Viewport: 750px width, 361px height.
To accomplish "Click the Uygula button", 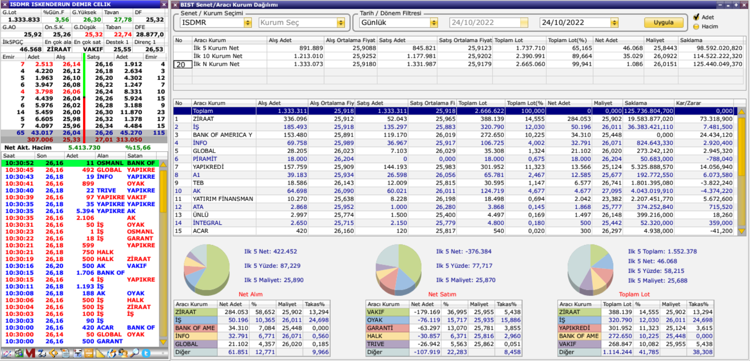I will tap(663, 22).
